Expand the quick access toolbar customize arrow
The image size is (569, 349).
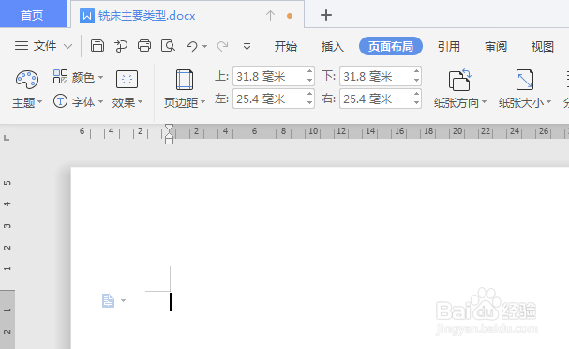pos(247,47)
